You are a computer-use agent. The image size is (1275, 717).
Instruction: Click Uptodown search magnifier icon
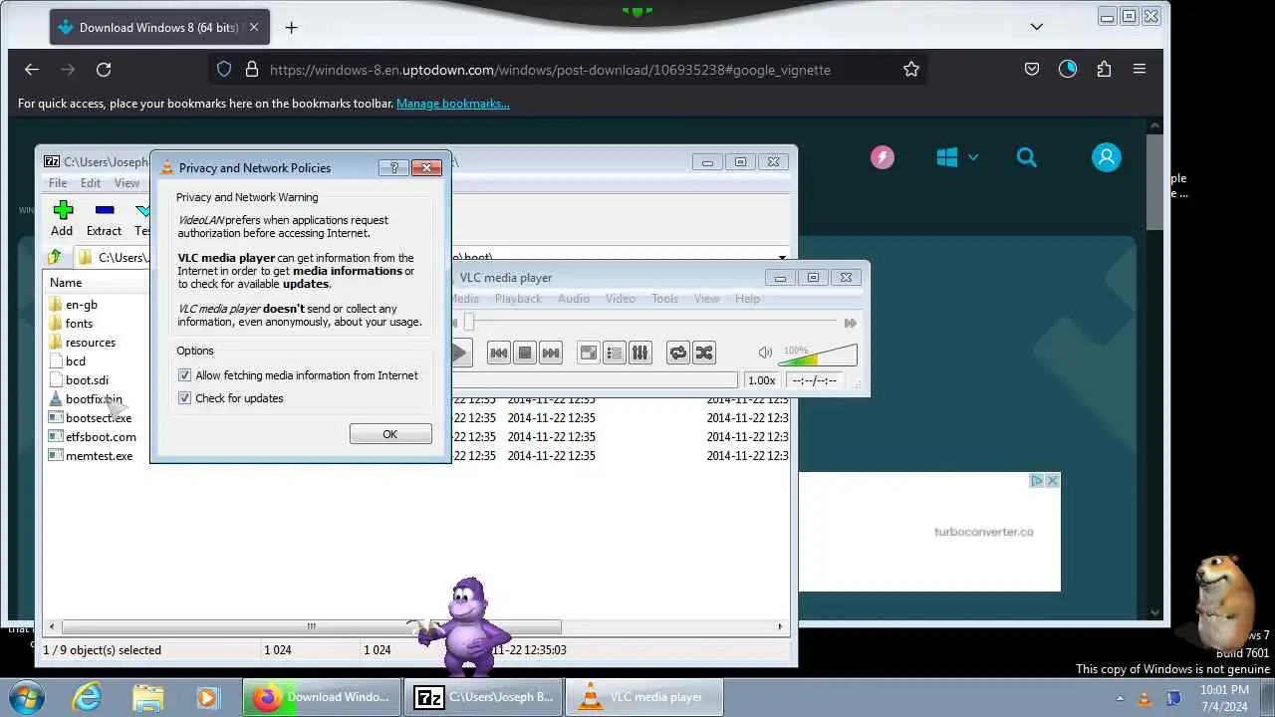point(1027,157)
